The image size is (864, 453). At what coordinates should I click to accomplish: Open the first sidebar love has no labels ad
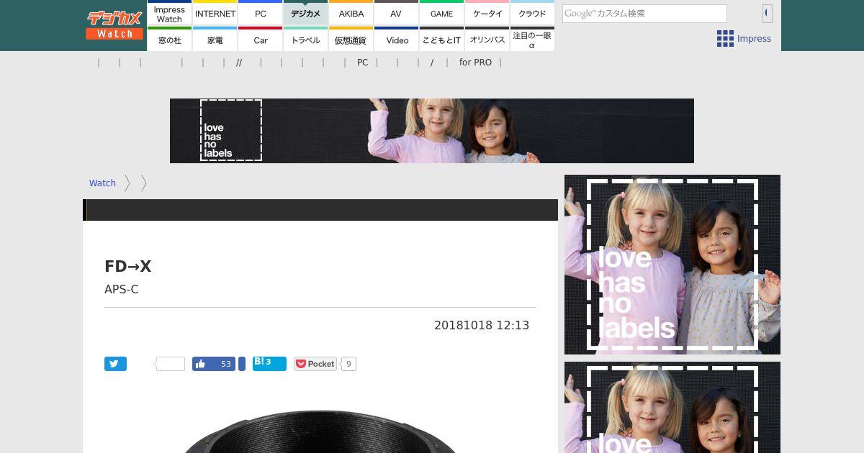tap(672, 265)
